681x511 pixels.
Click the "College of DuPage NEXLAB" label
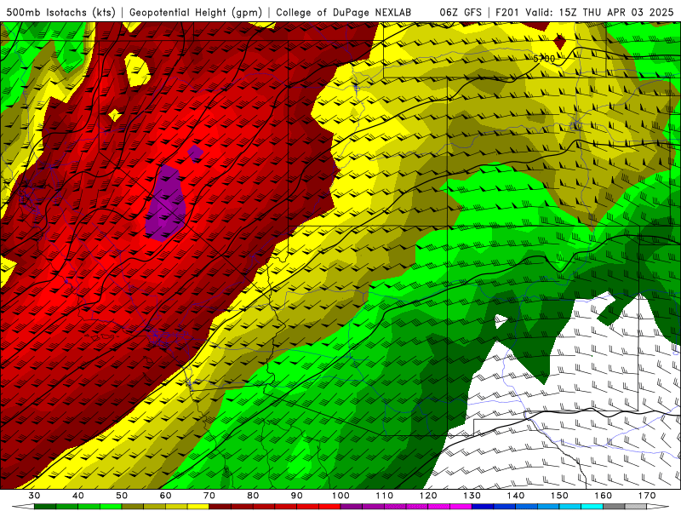[344, 12]
